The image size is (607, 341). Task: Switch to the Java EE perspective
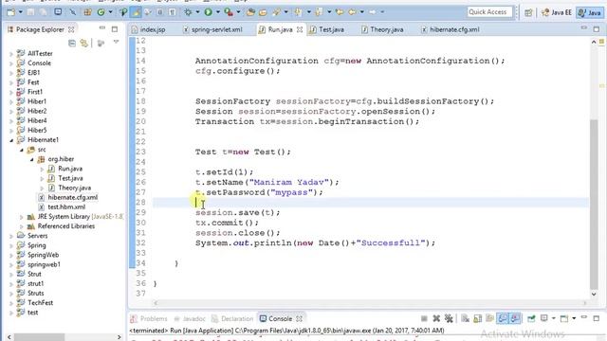click(557, 12)
